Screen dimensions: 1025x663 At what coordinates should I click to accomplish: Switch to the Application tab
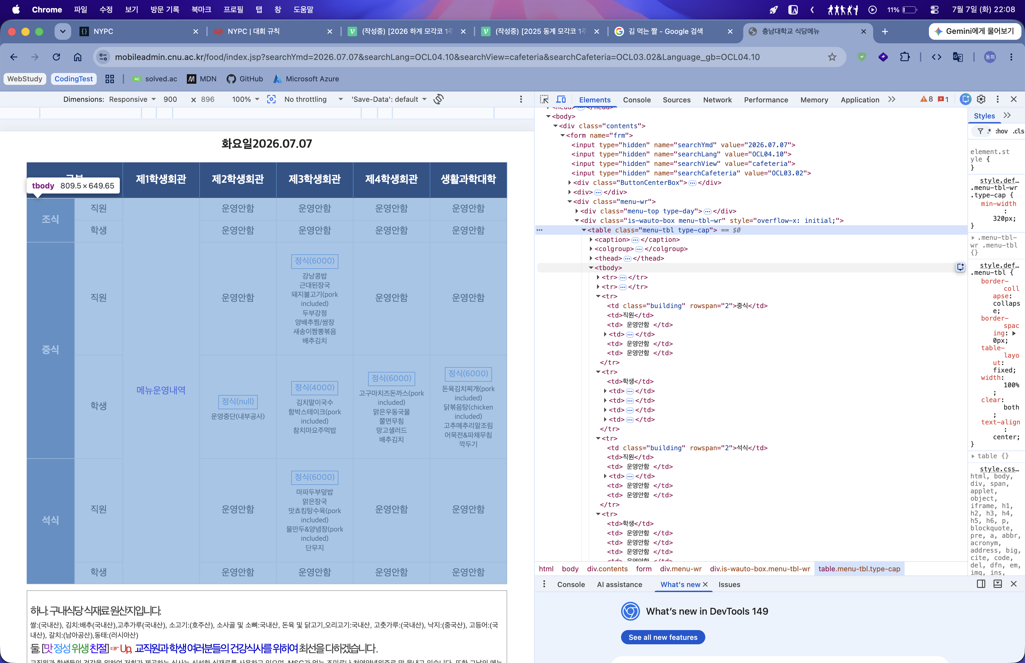860,100
